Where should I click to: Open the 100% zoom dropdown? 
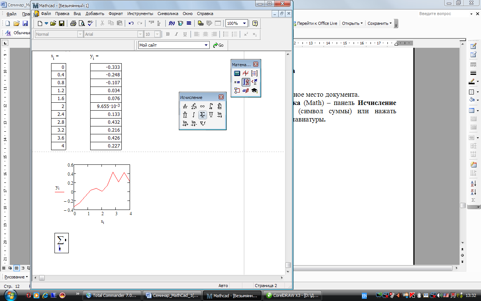(245, 23)
